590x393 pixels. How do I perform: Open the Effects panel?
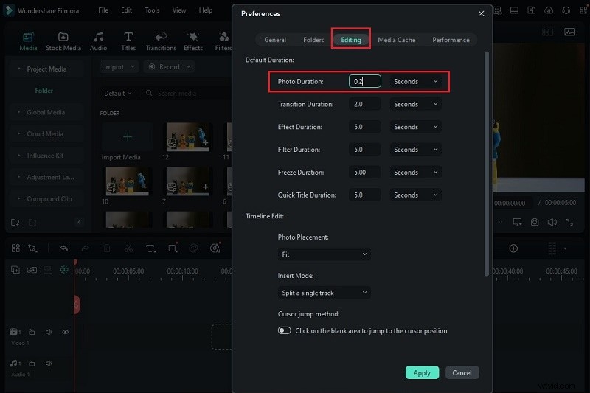pos(193,41)
